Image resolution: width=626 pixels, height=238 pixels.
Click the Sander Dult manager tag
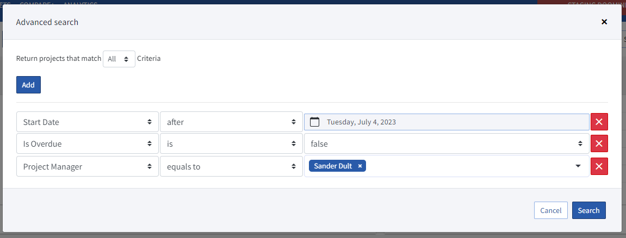332,166
